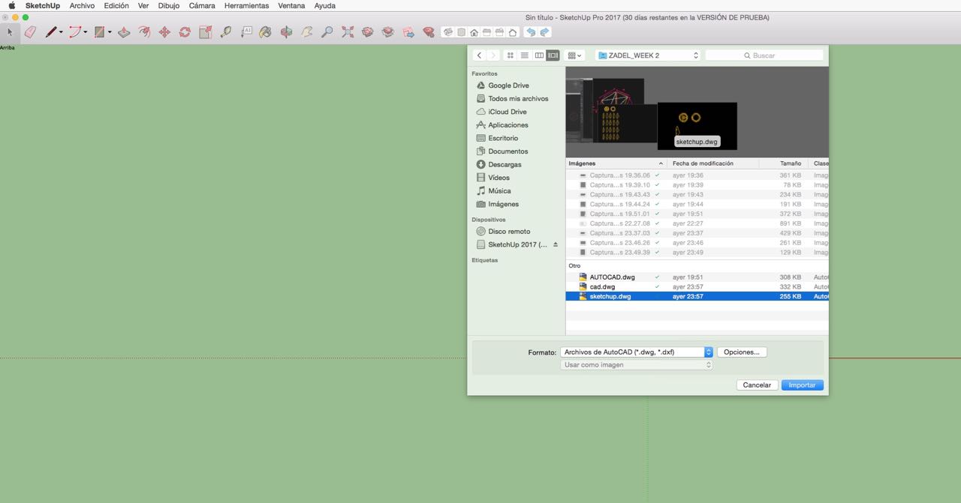Screen dimensions: 961x503
Task: Click the sketchup.dwg preview thumbnail
Action: pyautogui.click(x=697, y=126)
